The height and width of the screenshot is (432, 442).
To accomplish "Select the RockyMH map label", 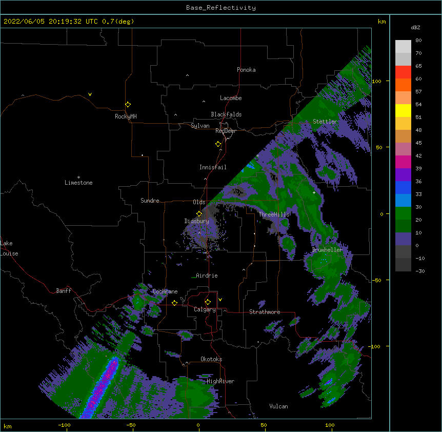I will tap(126, 116).
